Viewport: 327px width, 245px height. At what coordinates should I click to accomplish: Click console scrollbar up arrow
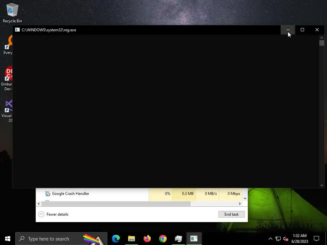point(322,38)
